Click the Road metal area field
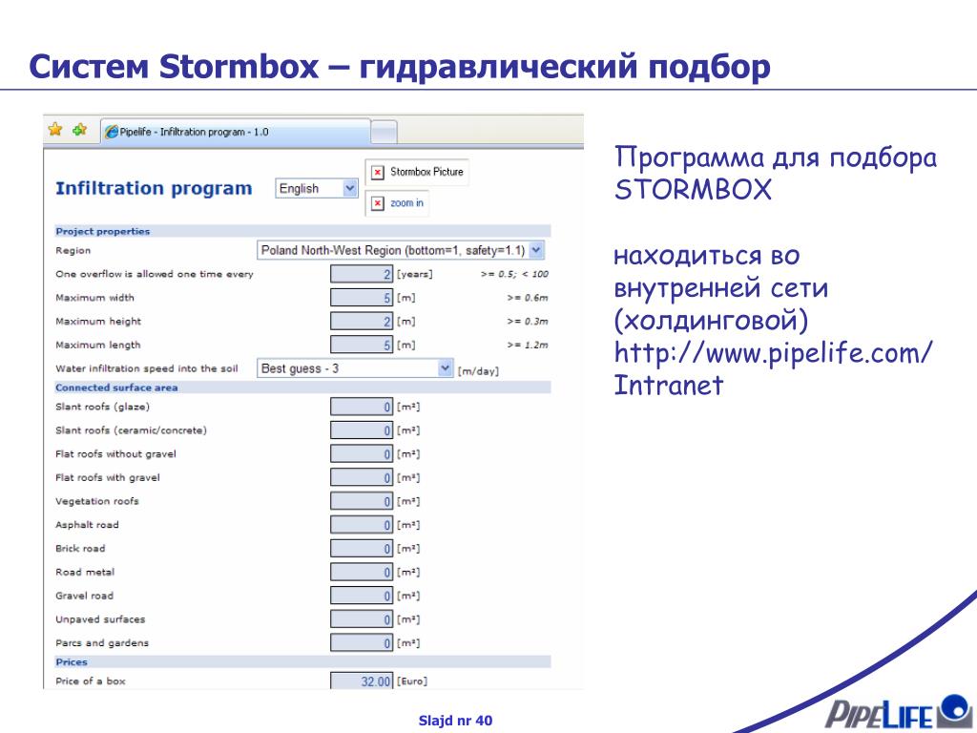Image resolution: width=977 pixels, height=733 pixels. point(362,573)
